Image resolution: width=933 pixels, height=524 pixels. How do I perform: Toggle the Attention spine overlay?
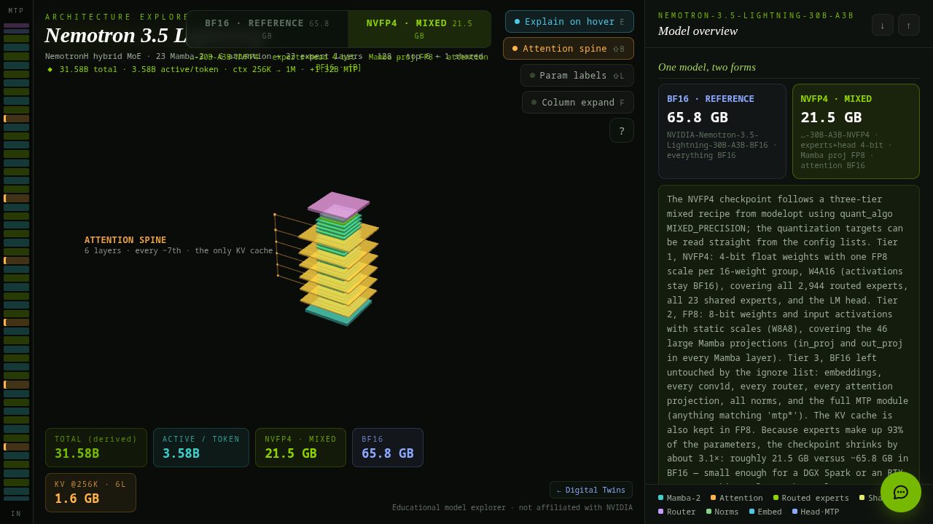[569, 49]
